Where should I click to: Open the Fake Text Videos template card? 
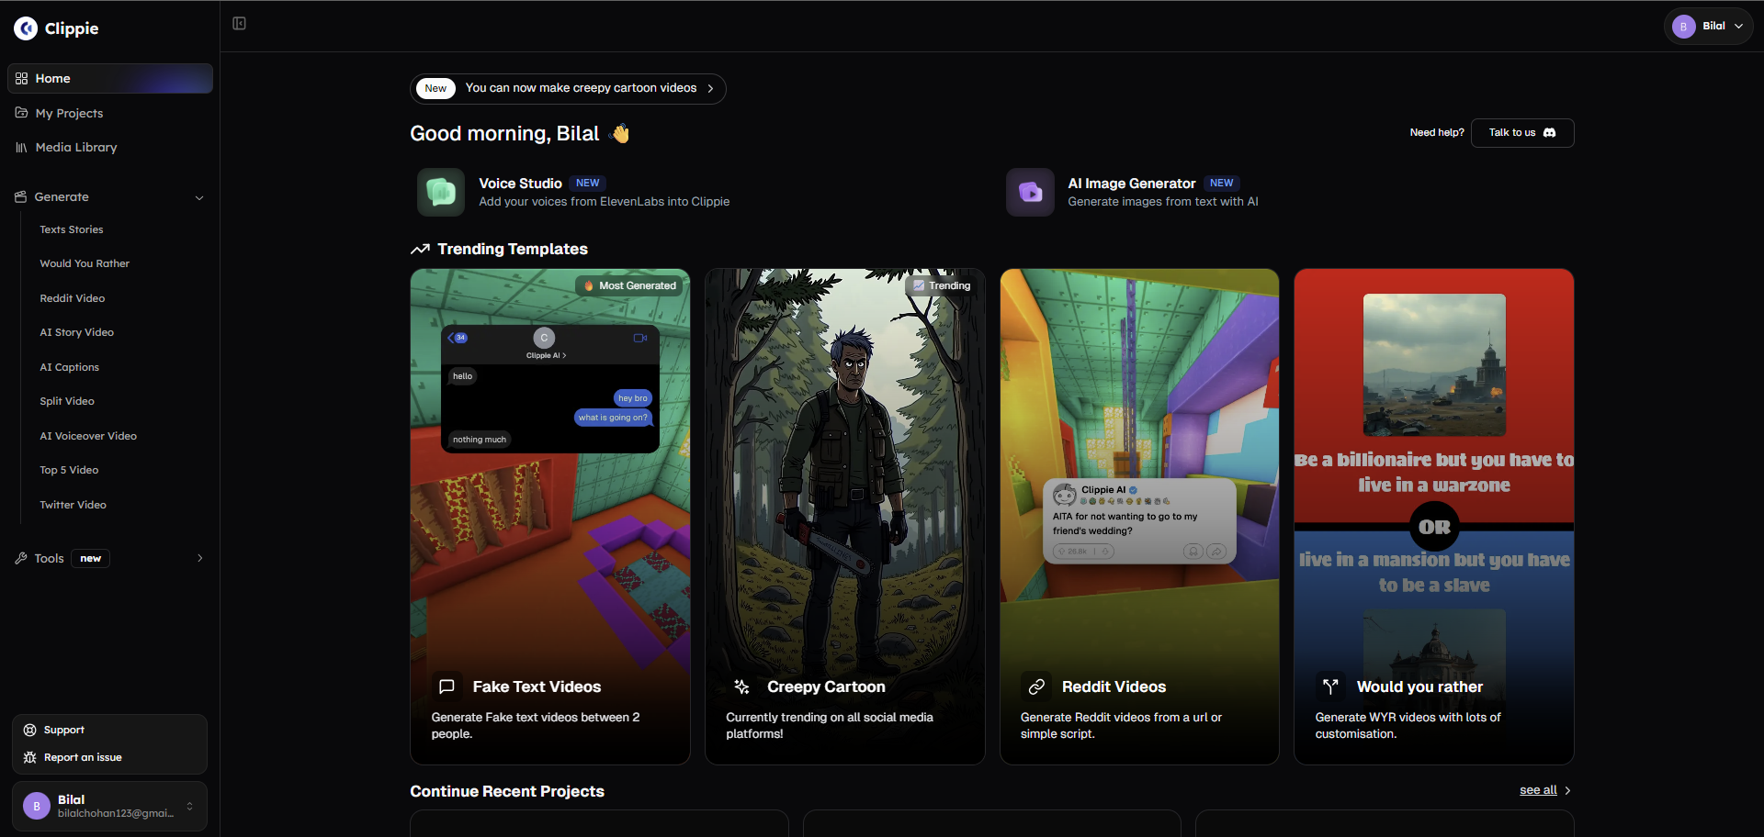[550, 517]
